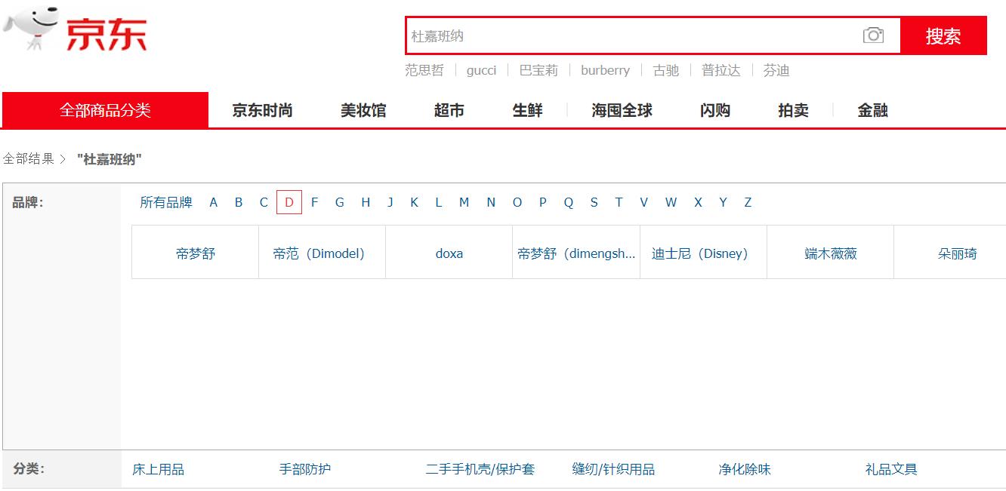Filter brands by letter W
The image size is (1006, 491).
pyautogui.click(x=671, y=202)
